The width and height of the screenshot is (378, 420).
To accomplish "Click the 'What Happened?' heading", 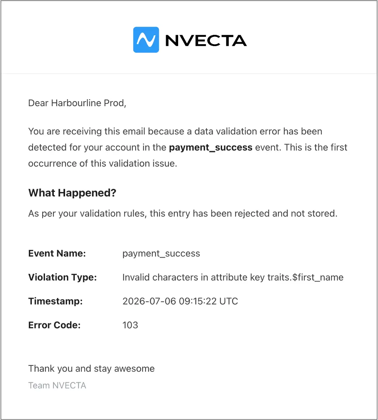I will pyautogui.click(x=72, y=193).
